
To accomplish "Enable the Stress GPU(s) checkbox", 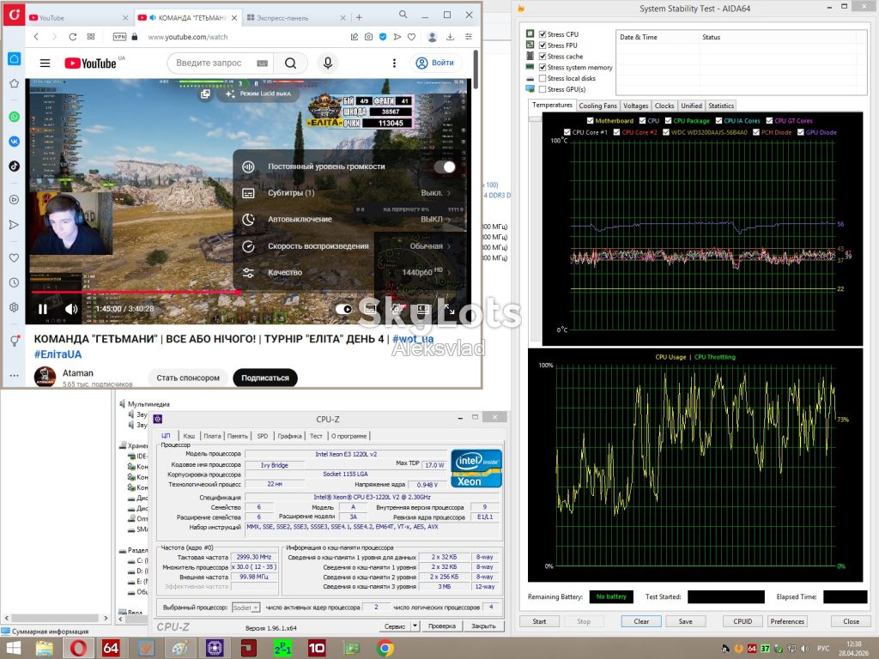I will (x=543, y=89).
